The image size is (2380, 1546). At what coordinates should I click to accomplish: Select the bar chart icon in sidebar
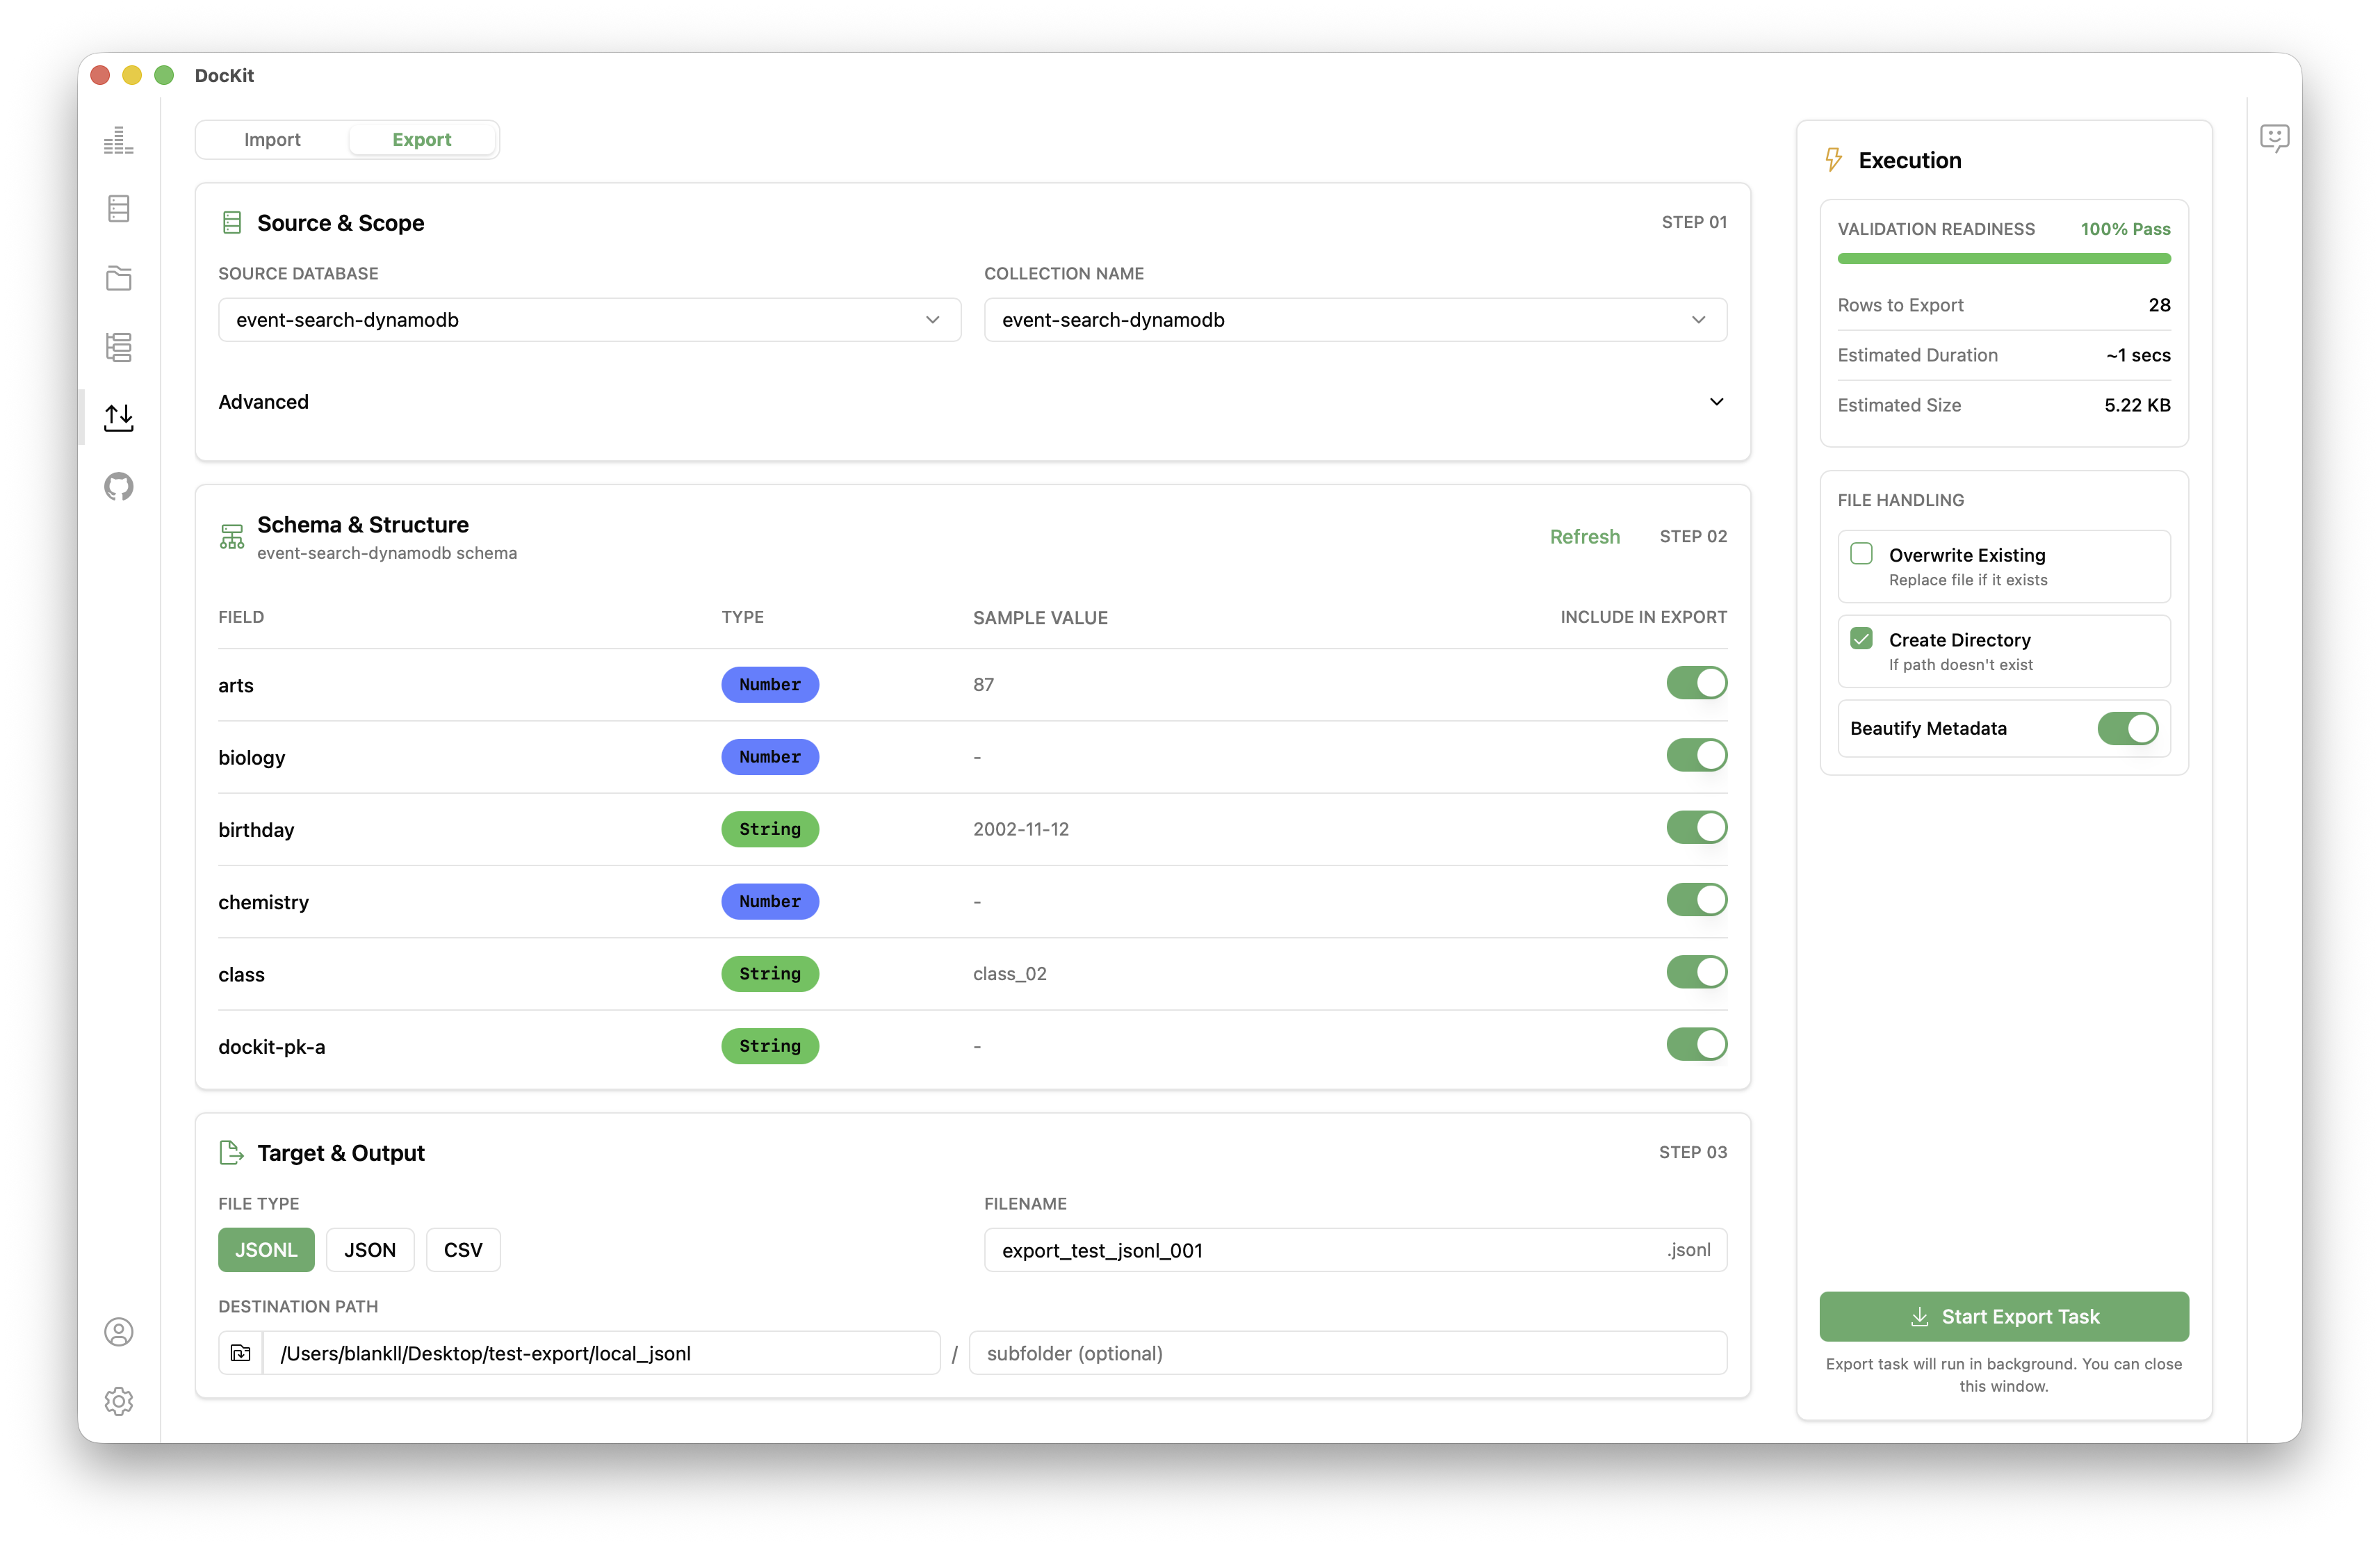[x=118, y=140]
